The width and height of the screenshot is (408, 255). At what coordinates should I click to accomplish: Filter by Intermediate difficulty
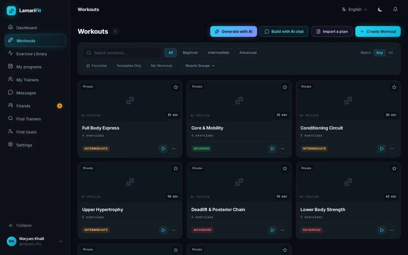point(218,53)
